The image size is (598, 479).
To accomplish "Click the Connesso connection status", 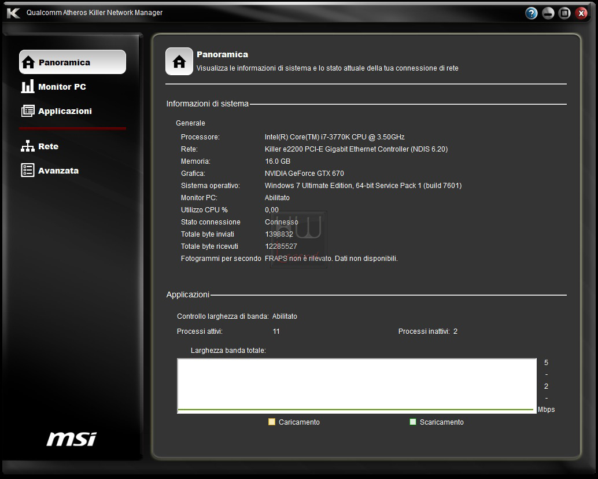I will [x=282, y=222].
